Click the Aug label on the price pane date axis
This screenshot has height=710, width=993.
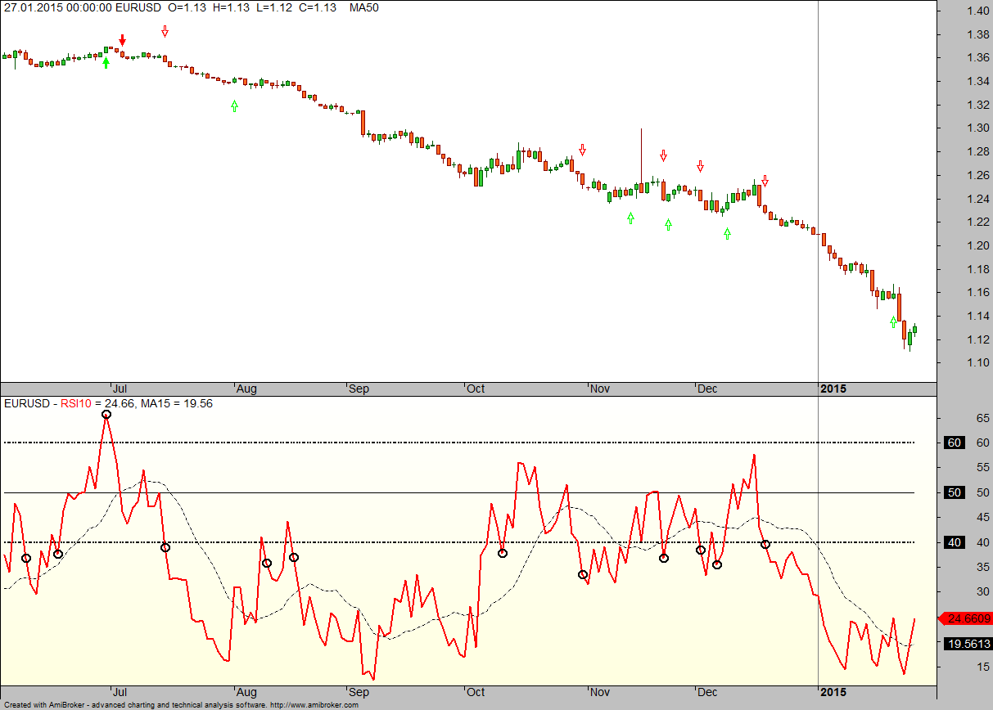point(246,389)
